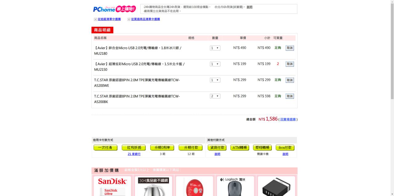Open link 從追蹤清單中選購
394x196 pixels.
[x=109, y=19]
